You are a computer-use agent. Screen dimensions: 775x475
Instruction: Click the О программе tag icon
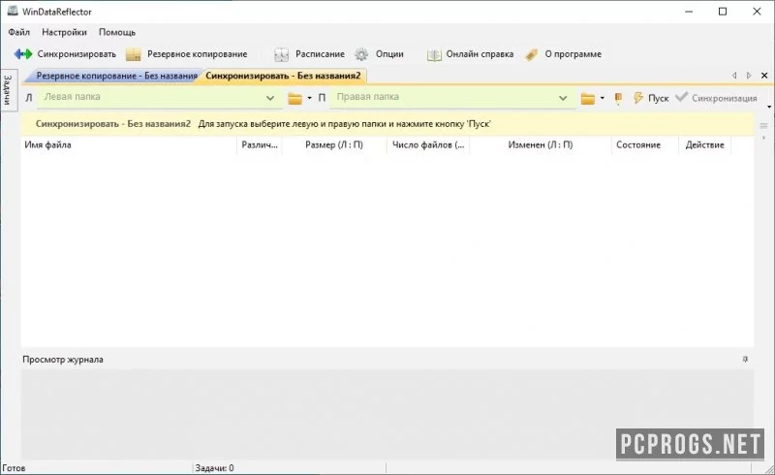click(x=531, y=55)
